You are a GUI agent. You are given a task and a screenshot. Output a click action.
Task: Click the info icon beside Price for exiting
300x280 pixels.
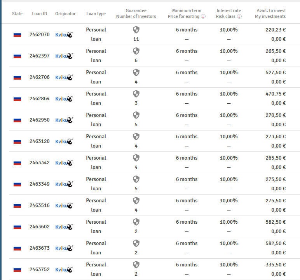coord(203,16)
